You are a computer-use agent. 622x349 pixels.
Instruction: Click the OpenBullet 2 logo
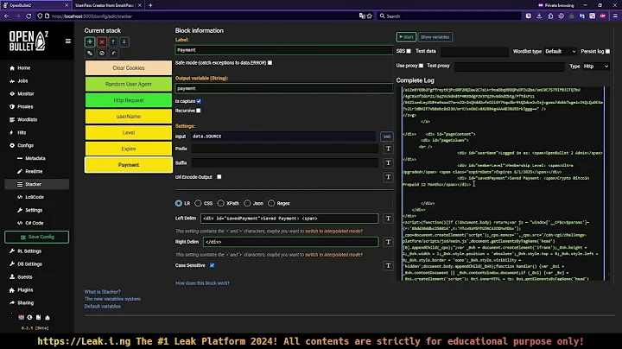click(29, 41)
